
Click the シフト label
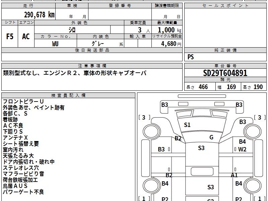tap(10, 22)
